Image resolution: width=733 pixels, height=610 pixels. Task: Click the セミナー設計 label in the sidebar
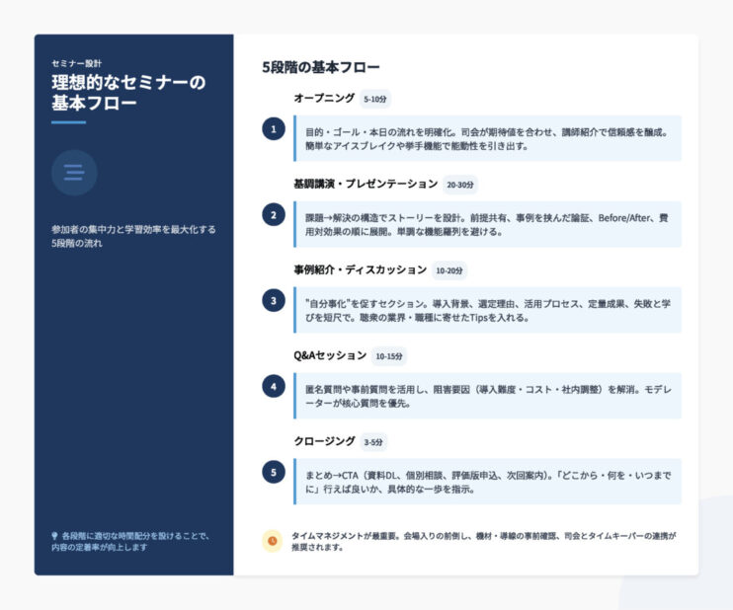(76, 63)
